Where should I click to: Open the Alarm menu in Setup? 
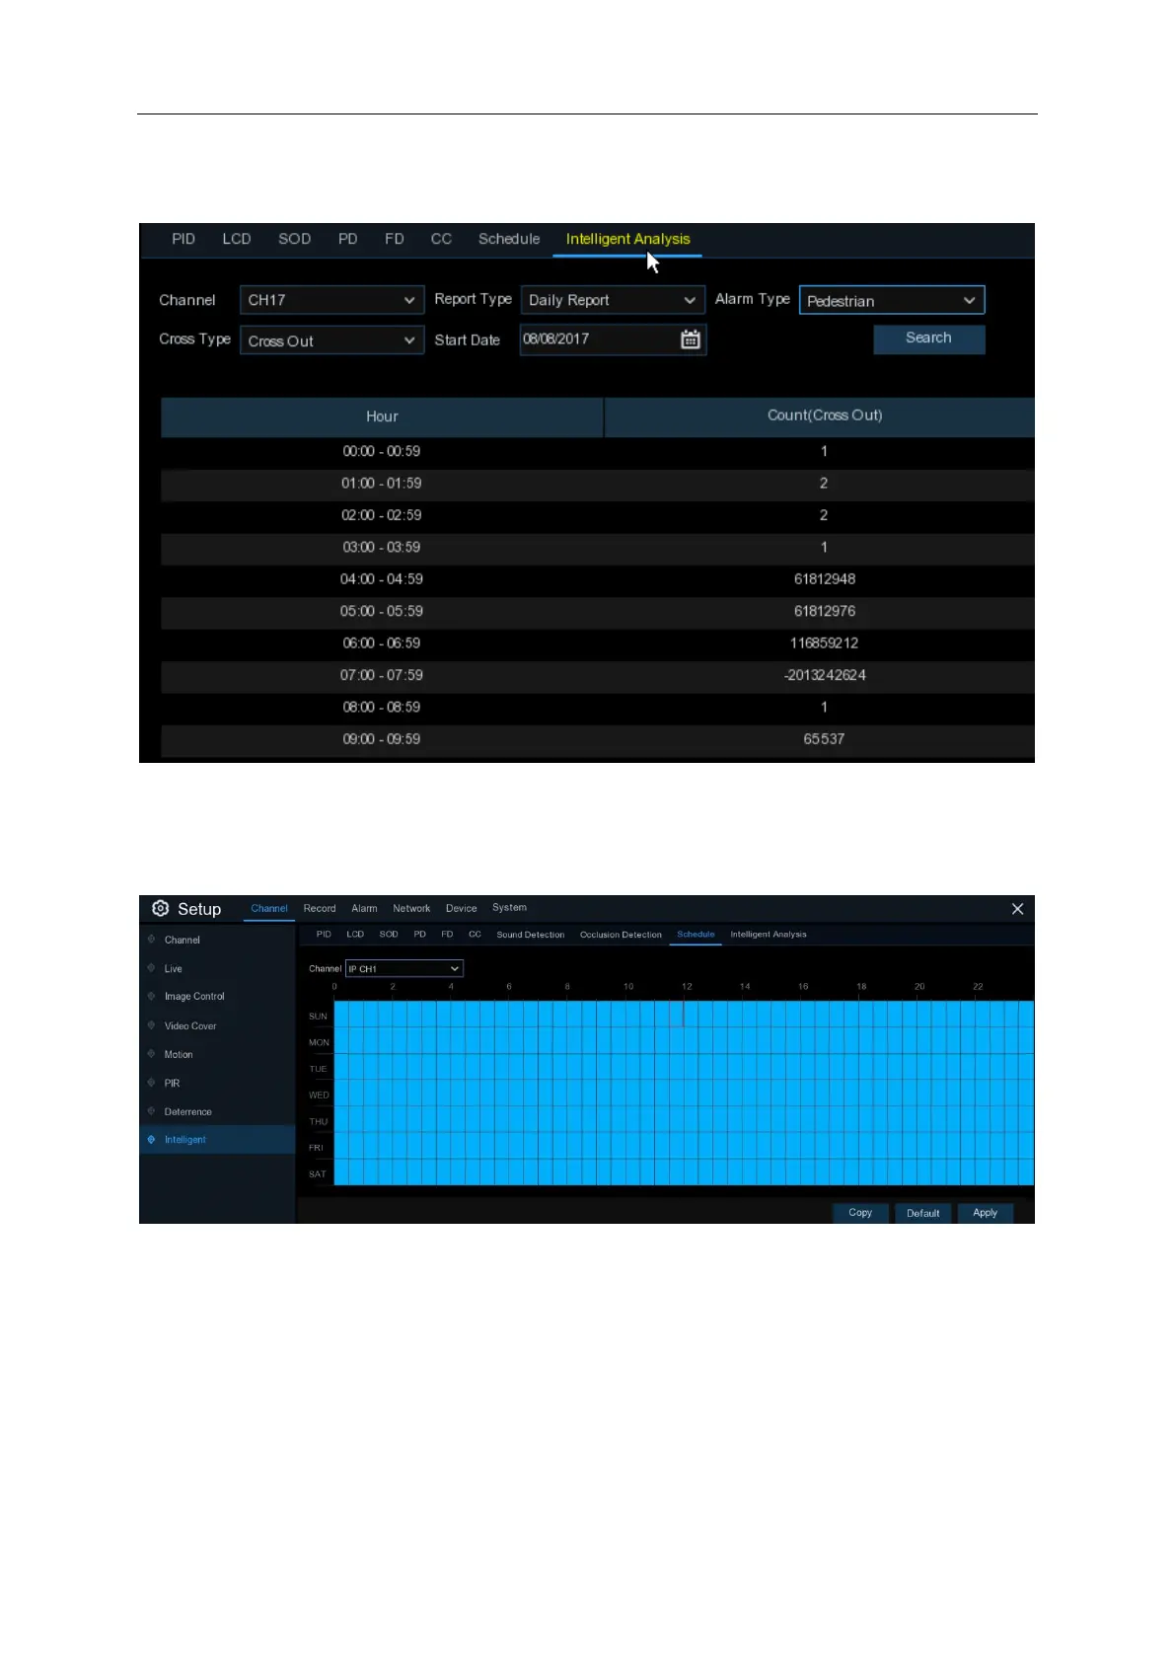coord(364,908)
